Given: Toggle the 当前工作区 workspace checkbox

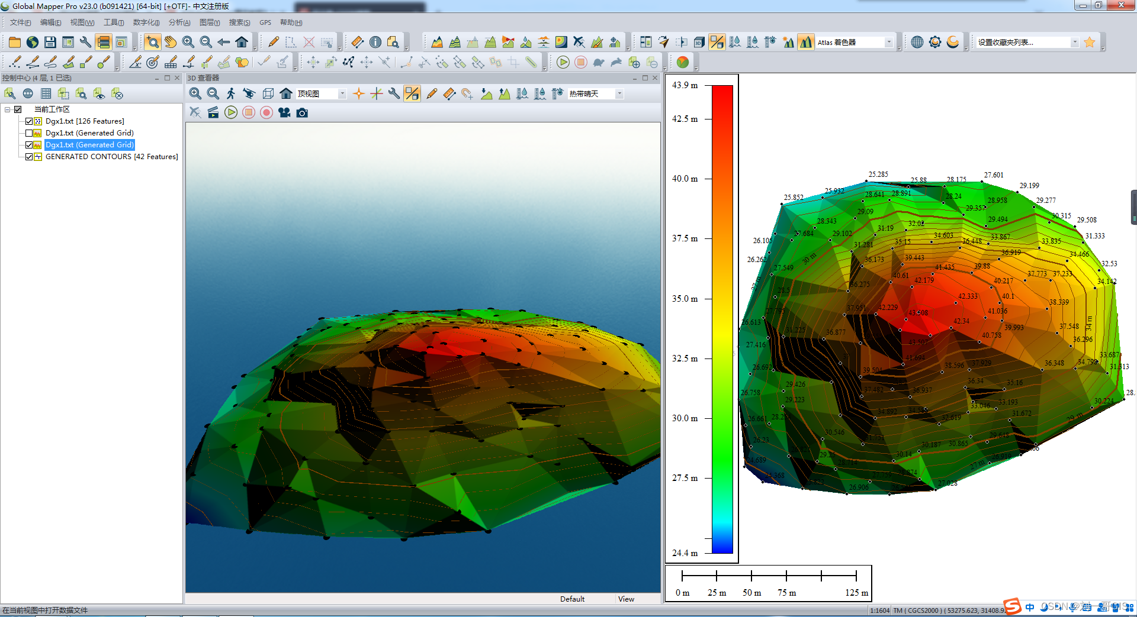Looking at the screenshot, I should [x=18, y=109].
